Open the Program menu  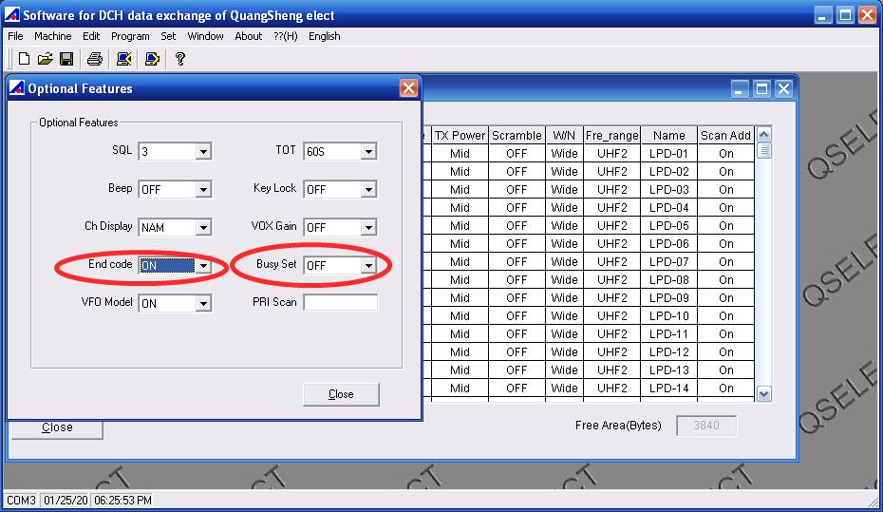click(x=130, y=36)
